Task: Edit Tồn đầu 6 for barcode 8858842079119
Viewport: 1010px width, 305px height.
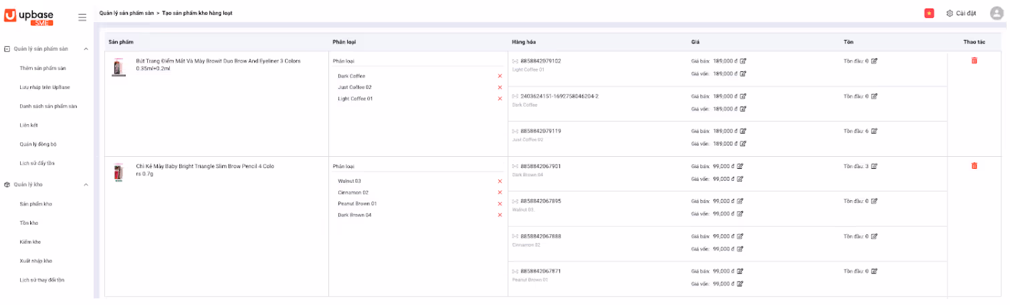Action: 874,131
